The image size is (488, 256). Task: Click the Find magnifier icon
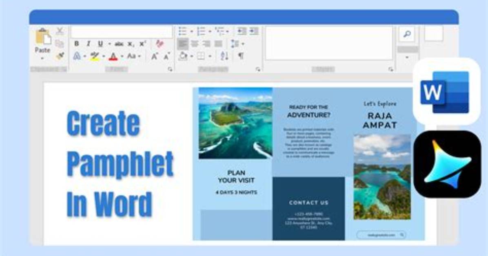407,34
